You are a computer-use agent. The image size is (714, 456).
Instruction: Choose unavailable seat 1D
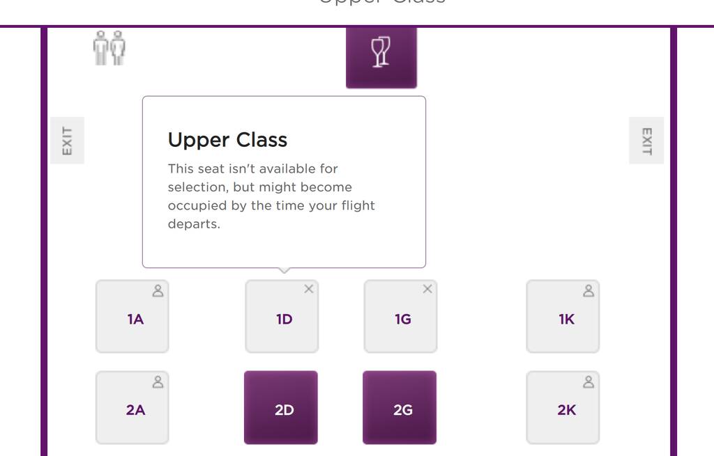(282, 317)
